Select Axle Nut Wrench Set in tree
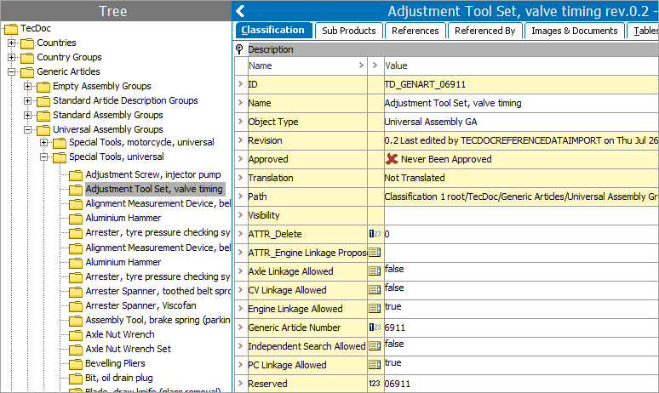 coord(129,349)
